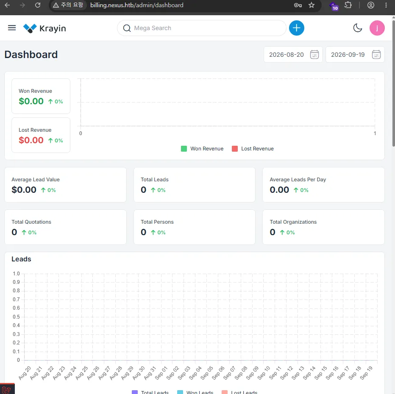Screen dimensions: 395x394
Task: Toggle dark mode with the moon icon
Action: (x=357, y=28)
